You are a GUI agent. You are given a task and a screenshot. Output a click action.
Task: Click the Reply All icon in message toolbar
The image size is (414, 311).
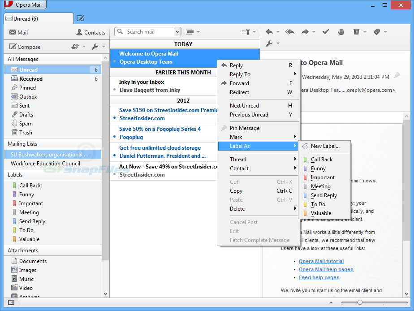(x=290, y=32)
